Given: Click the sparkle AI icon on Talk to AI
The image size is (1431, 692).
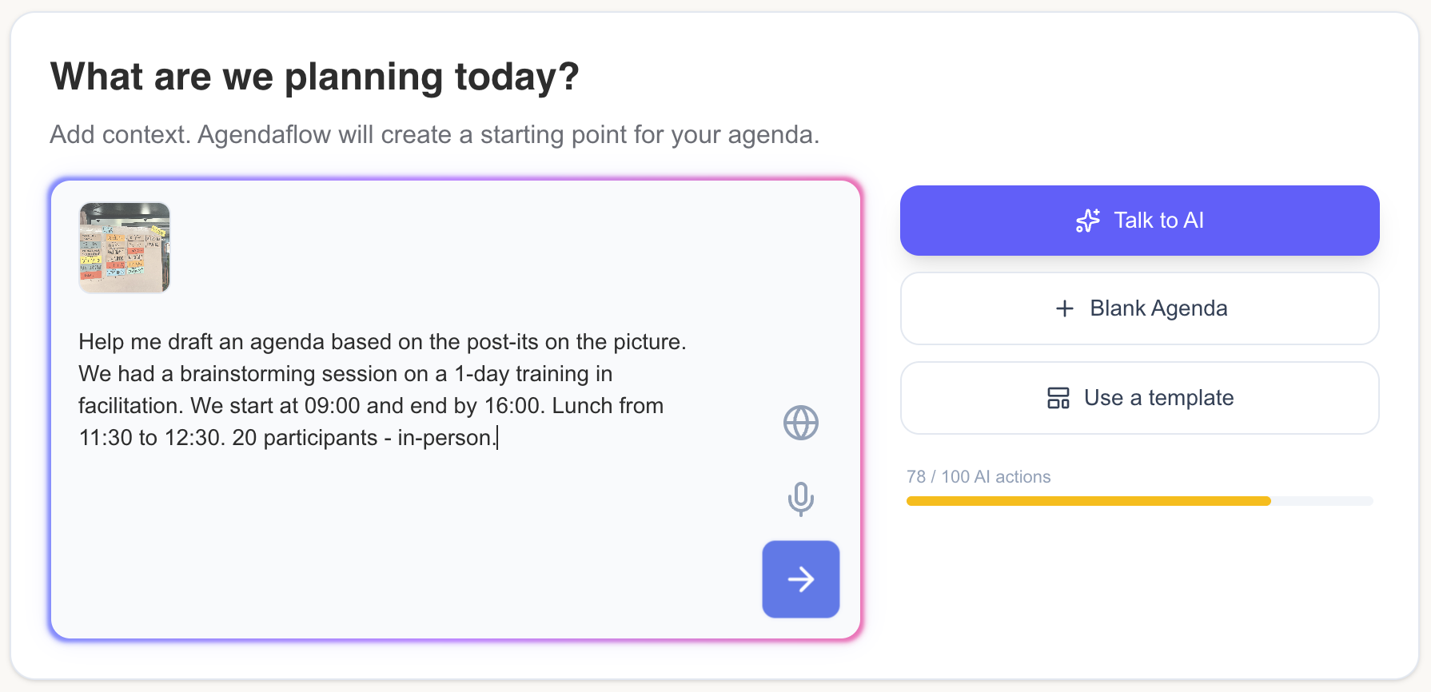Looking at the screenshot, I should (x=1087, y=221).
